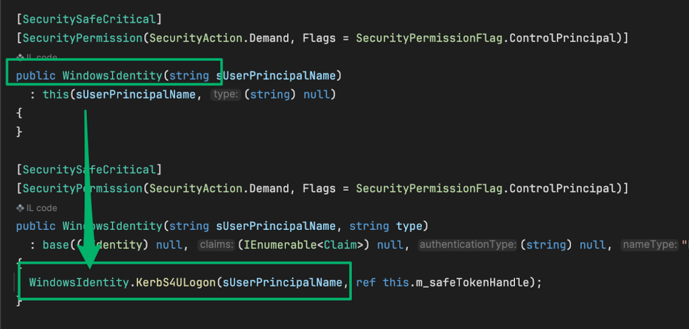Click sUserPrincipalName argument inside KerbS4ULogon call

pos(282,282)
